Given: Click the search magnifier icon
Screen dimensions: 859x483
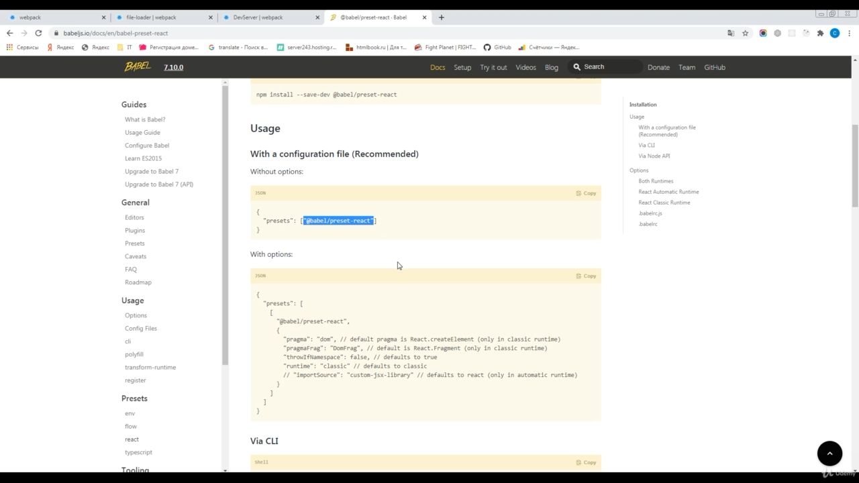Looking at the screenshot, I should point(576,67).
